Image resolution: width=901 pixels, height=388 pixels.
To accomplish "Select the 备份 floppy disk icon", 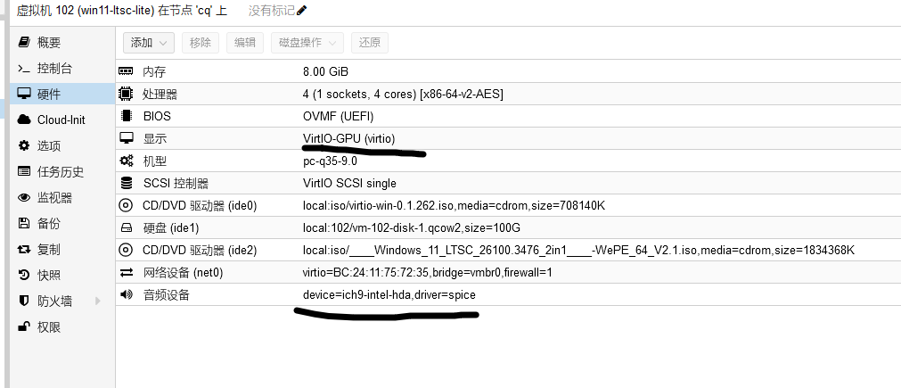I will (x=23, y=223).
